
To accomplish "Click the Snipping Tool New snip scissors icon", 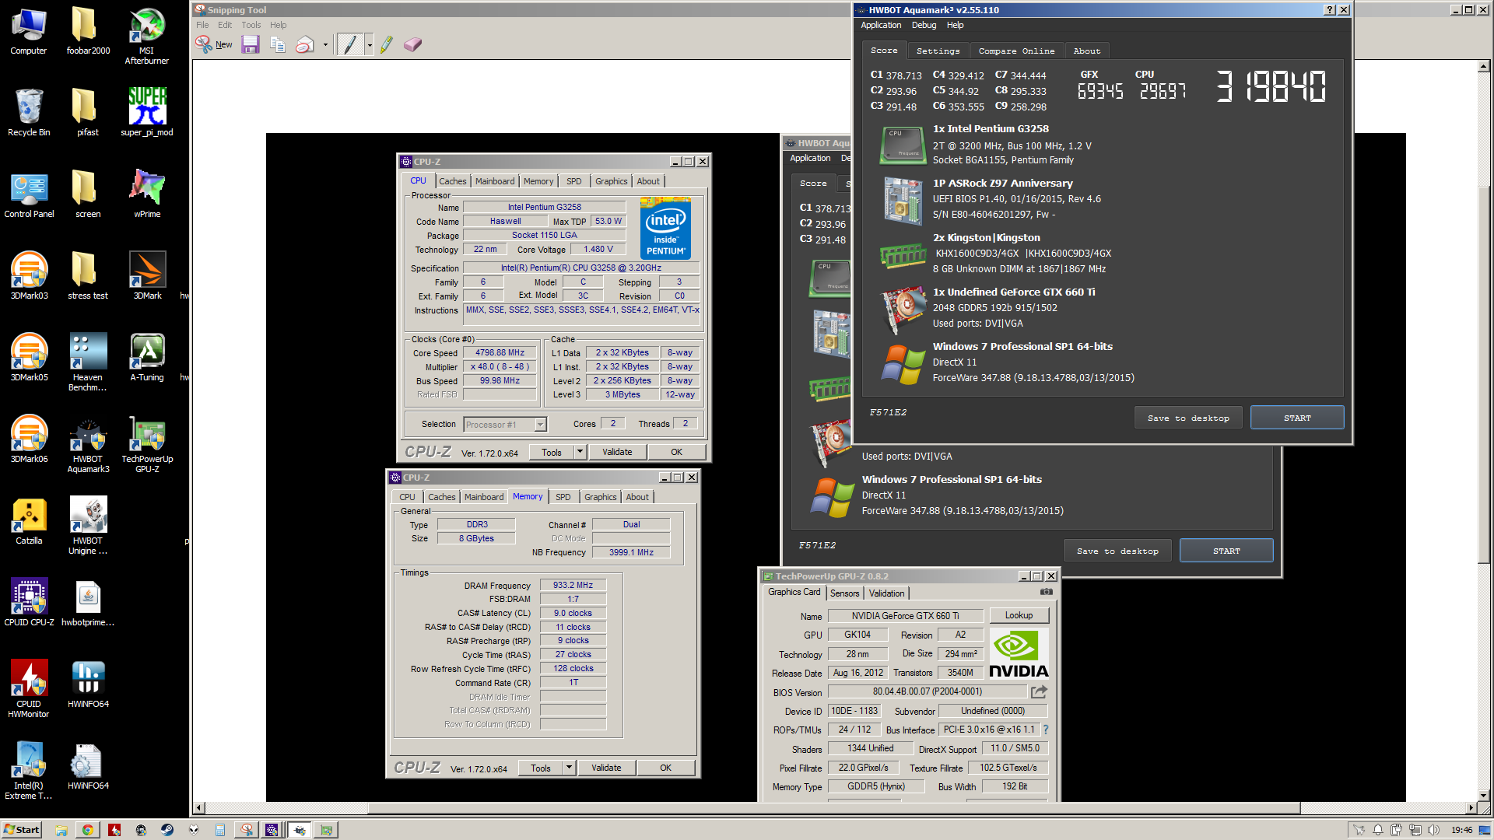I will (x=204, y=44).
